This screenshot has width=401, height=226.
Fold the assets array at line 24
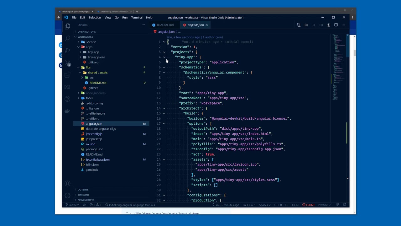(x=164, y=159)
